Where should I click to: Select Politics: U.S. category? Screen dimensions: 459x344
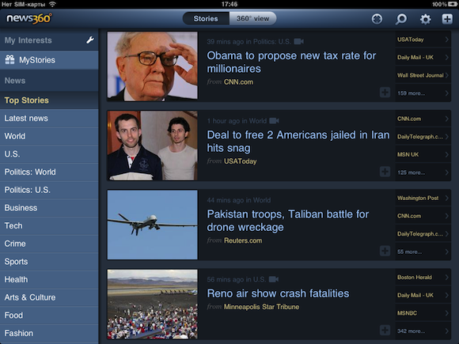pos(49,190)
